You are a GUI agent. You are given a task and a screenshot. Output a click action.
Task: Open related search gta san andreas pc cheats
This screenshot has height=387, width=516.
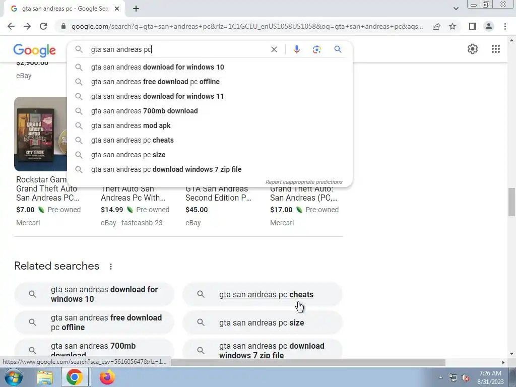point(263,294)
